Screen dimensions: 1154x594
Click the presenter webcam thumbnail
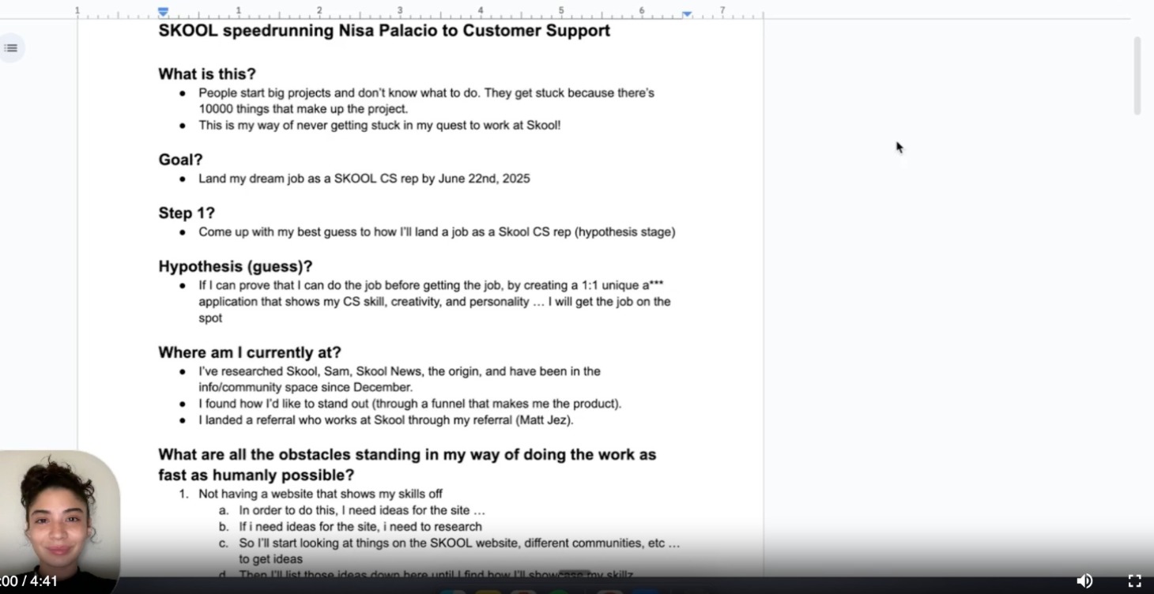(x=59, y=521)
